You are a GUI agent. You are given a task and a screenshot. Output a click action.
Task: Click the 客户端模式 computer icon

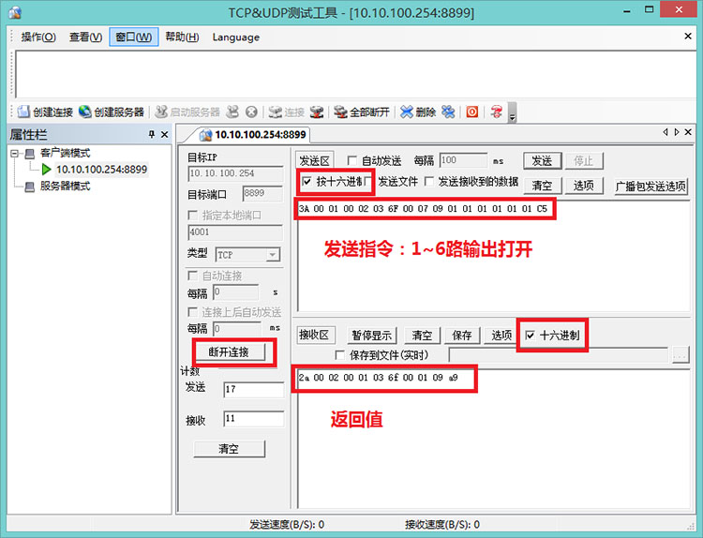30,154
